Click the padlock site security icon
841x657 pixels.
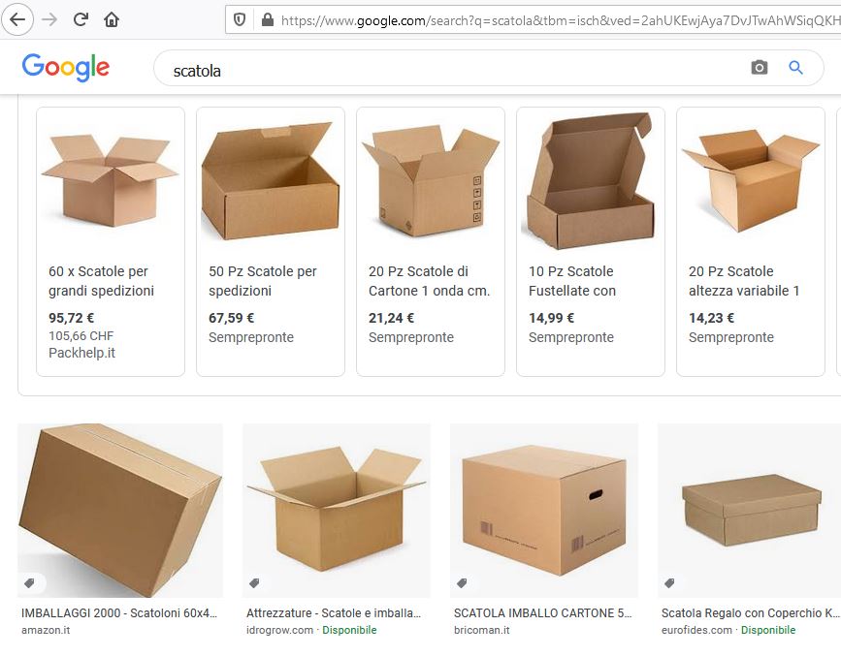coord(267,19)
